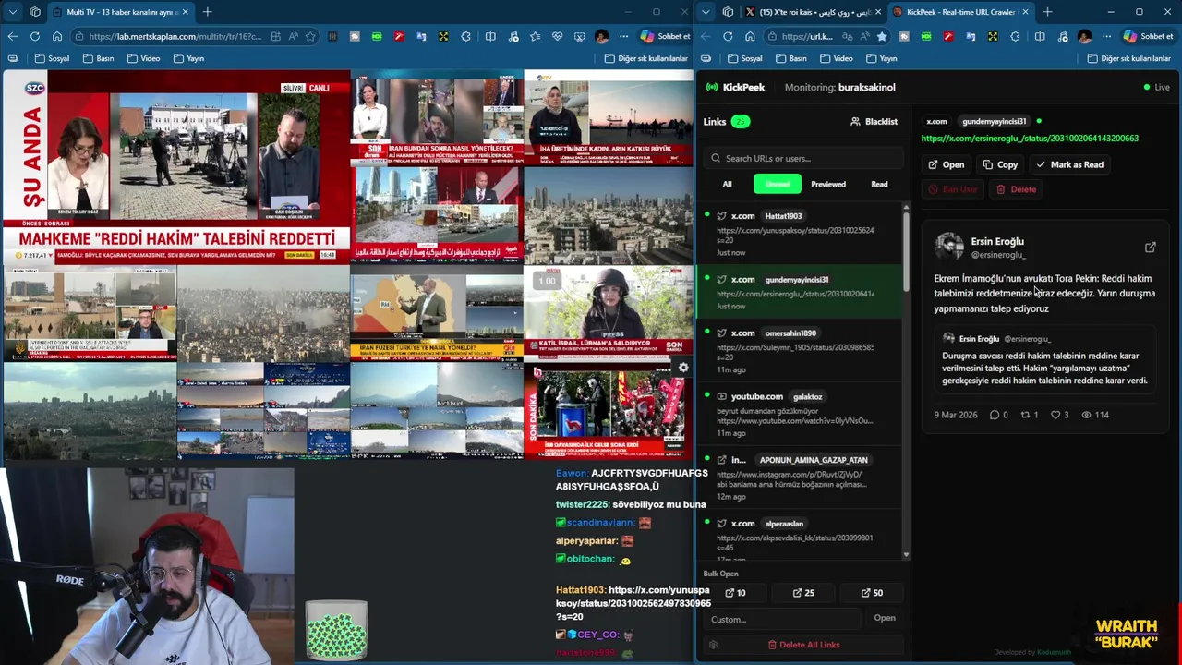Reload the KickPeek browser page
The height and width of the screenshot is (665, 1182).
point(728,36)
